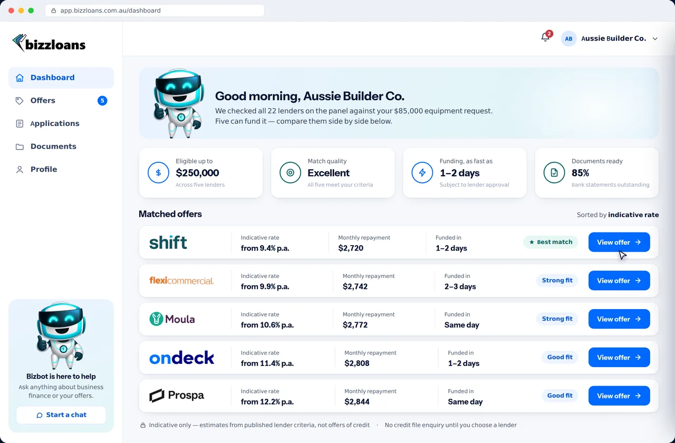Click the Strong fit badge on Moula

[x=557, y=319]
